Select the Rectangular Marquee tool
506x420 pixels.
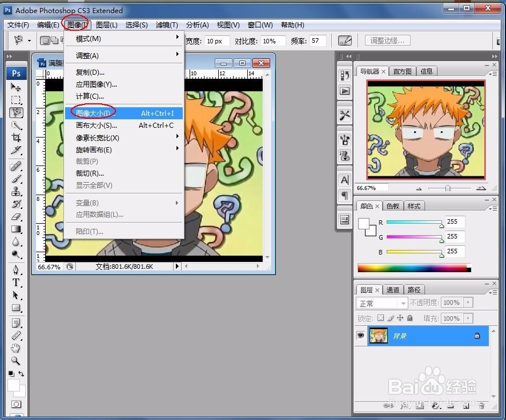point(16,100)
